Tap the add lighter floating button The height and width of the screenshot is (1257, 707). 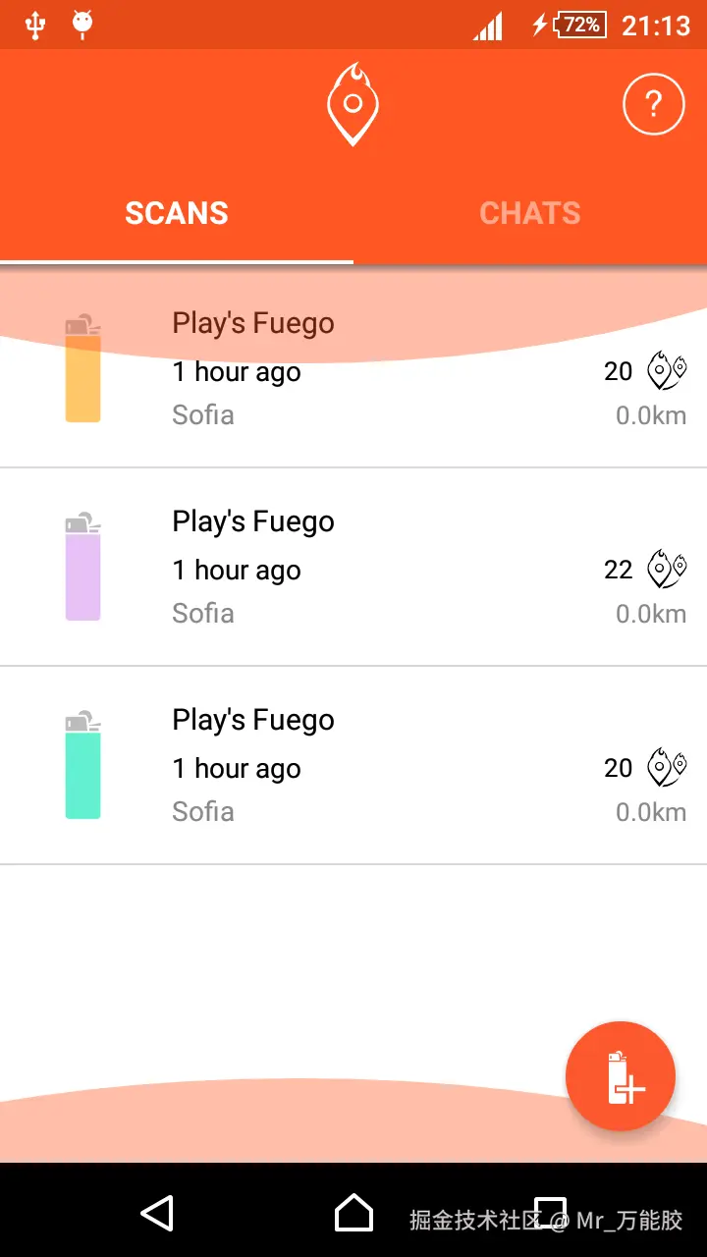click(x=621, y=1076)
